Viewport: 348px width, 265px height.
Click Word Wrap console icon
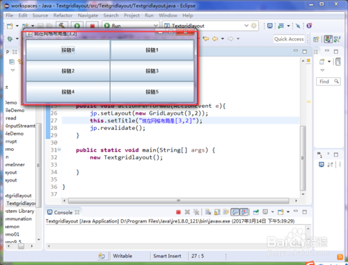[x=226, y=212]
